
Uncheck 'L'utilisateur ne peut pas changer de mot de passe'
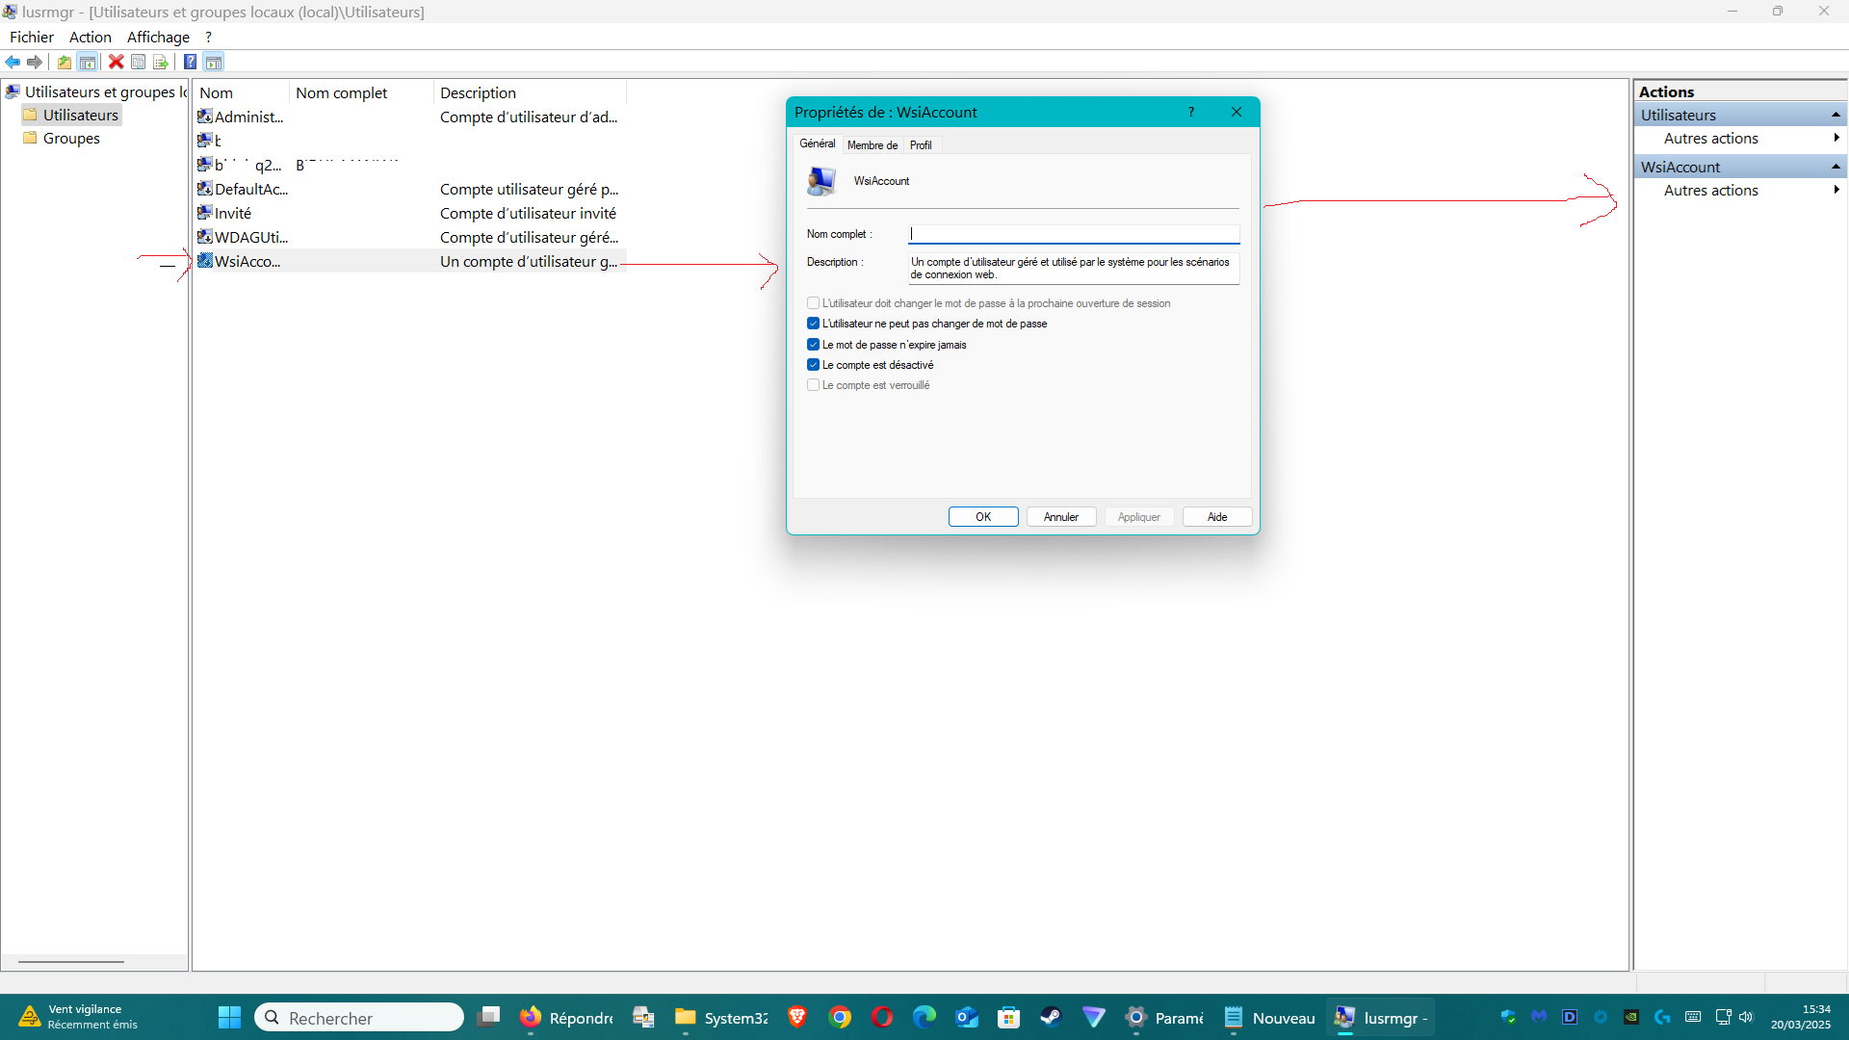click(814, 325)
